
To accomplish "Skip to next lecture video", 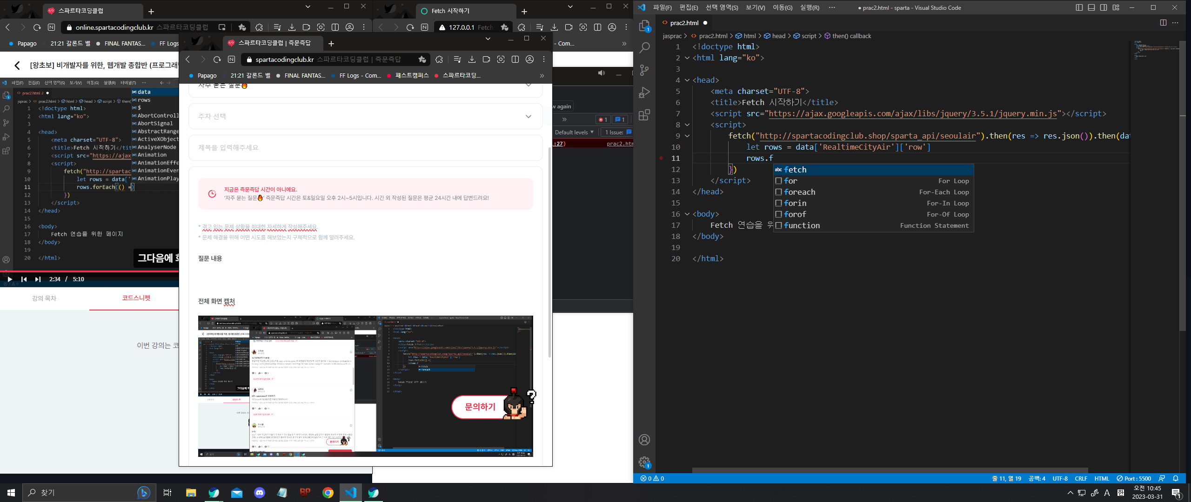I will pyautogui.click(x=38, y=279).
